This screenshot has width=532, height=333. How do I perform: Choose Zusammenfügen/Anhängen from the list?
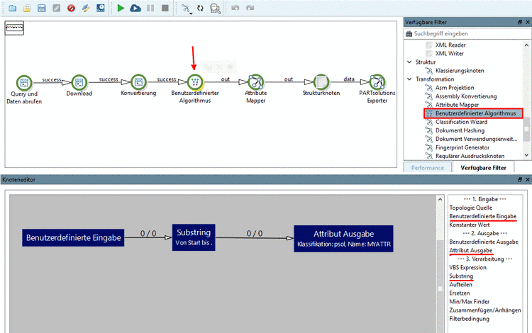pyautogui.click(x=485, y=310)
